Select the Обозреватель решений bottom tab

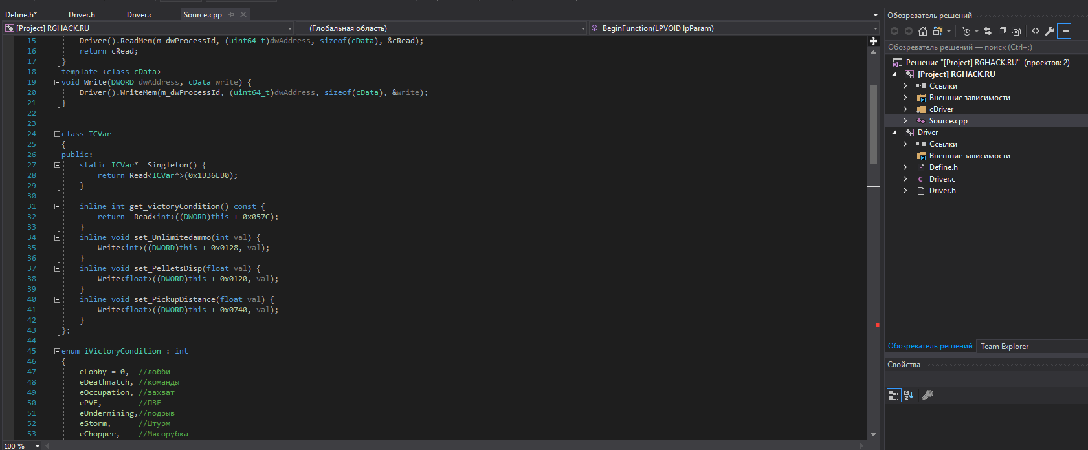coord(930,347)
